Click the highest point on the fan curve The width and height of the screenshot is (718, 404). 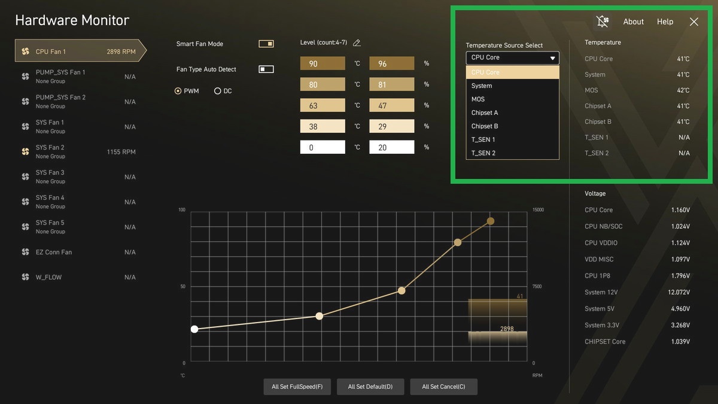coord(491,221)
